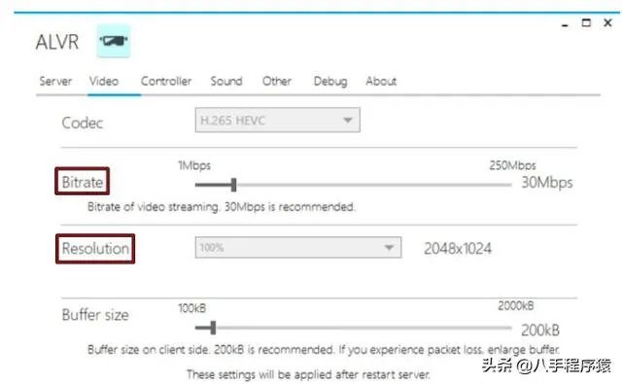Screen dimensions: 622x384
Task: Click the Buffer size slider handle
Action: [x=213, y=328]
